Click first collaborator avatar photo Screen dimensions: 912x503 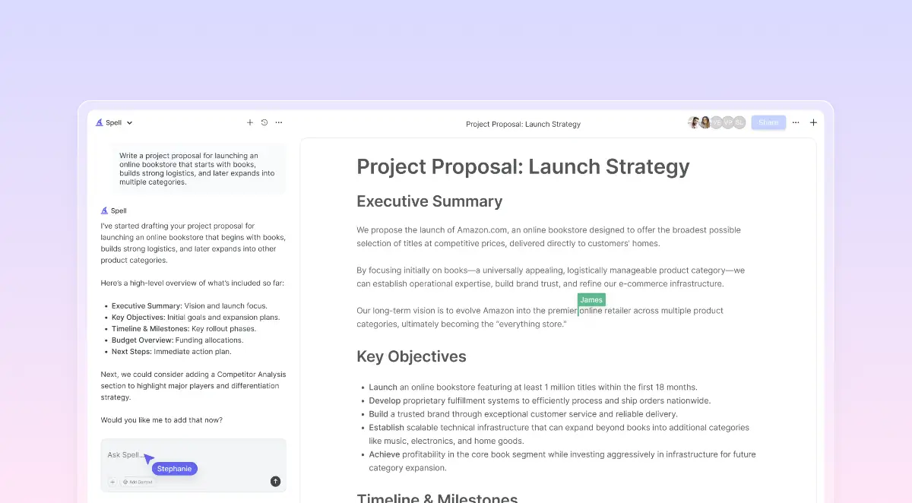tap(694, 122)
